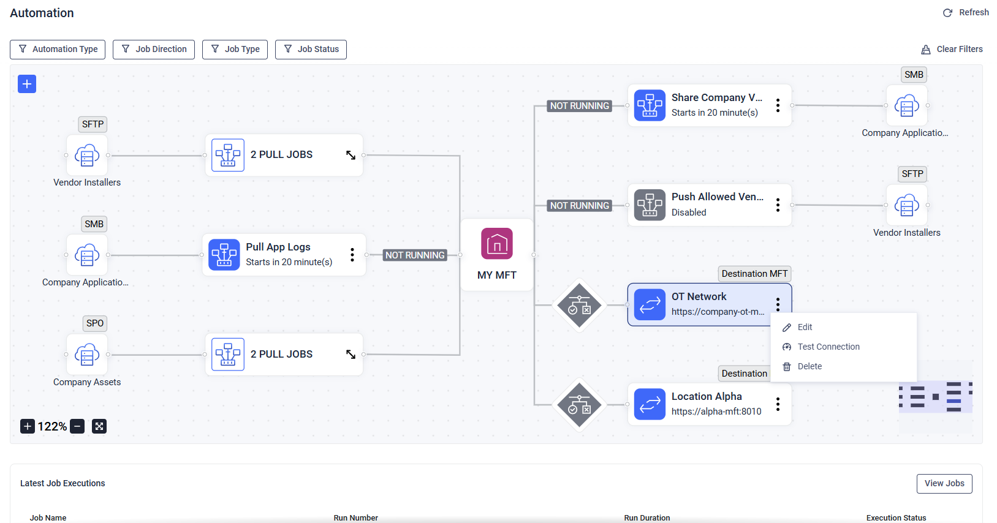The height and width of the screenshot is (523, 997).
Task: Click the blue add node plus button
Action: pyautogui.click(x=27, y=84)
